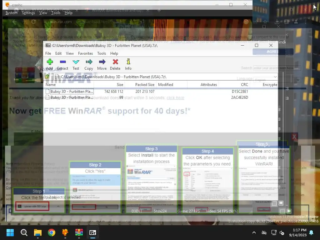Click the packed size value 201 213 107

(145, 92)
